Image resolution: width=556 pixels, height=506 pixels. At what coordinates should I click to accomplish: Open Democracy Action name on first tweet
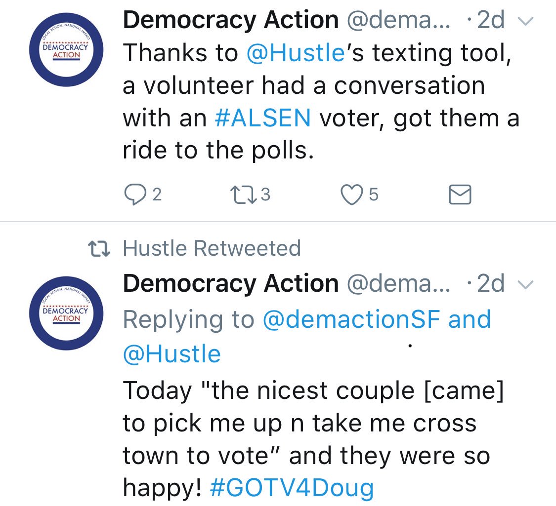[230, 20]
